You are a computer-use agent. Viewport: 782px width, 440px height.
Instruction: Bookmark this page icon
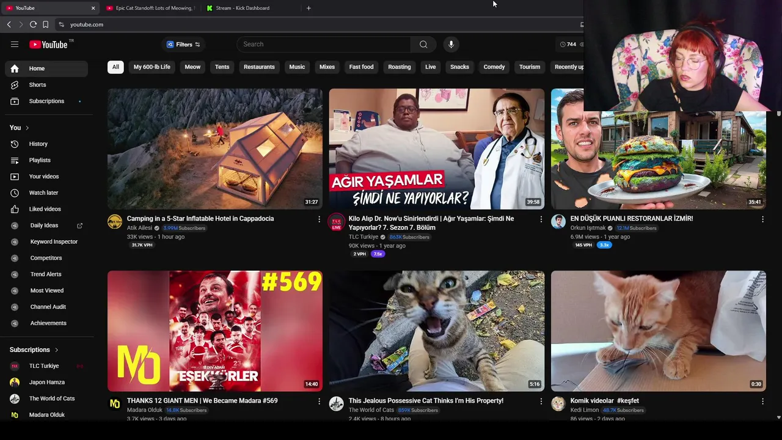[45, 24]
